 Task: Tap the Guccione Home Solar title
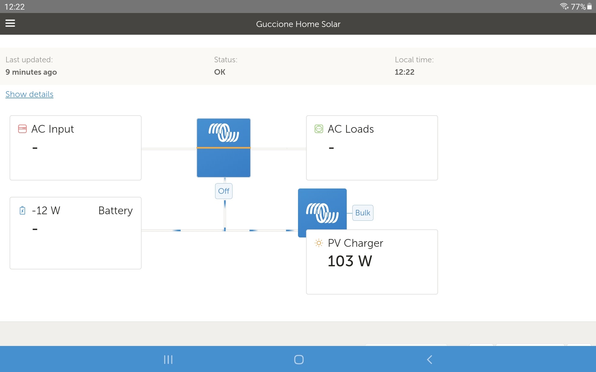(298, 24)
